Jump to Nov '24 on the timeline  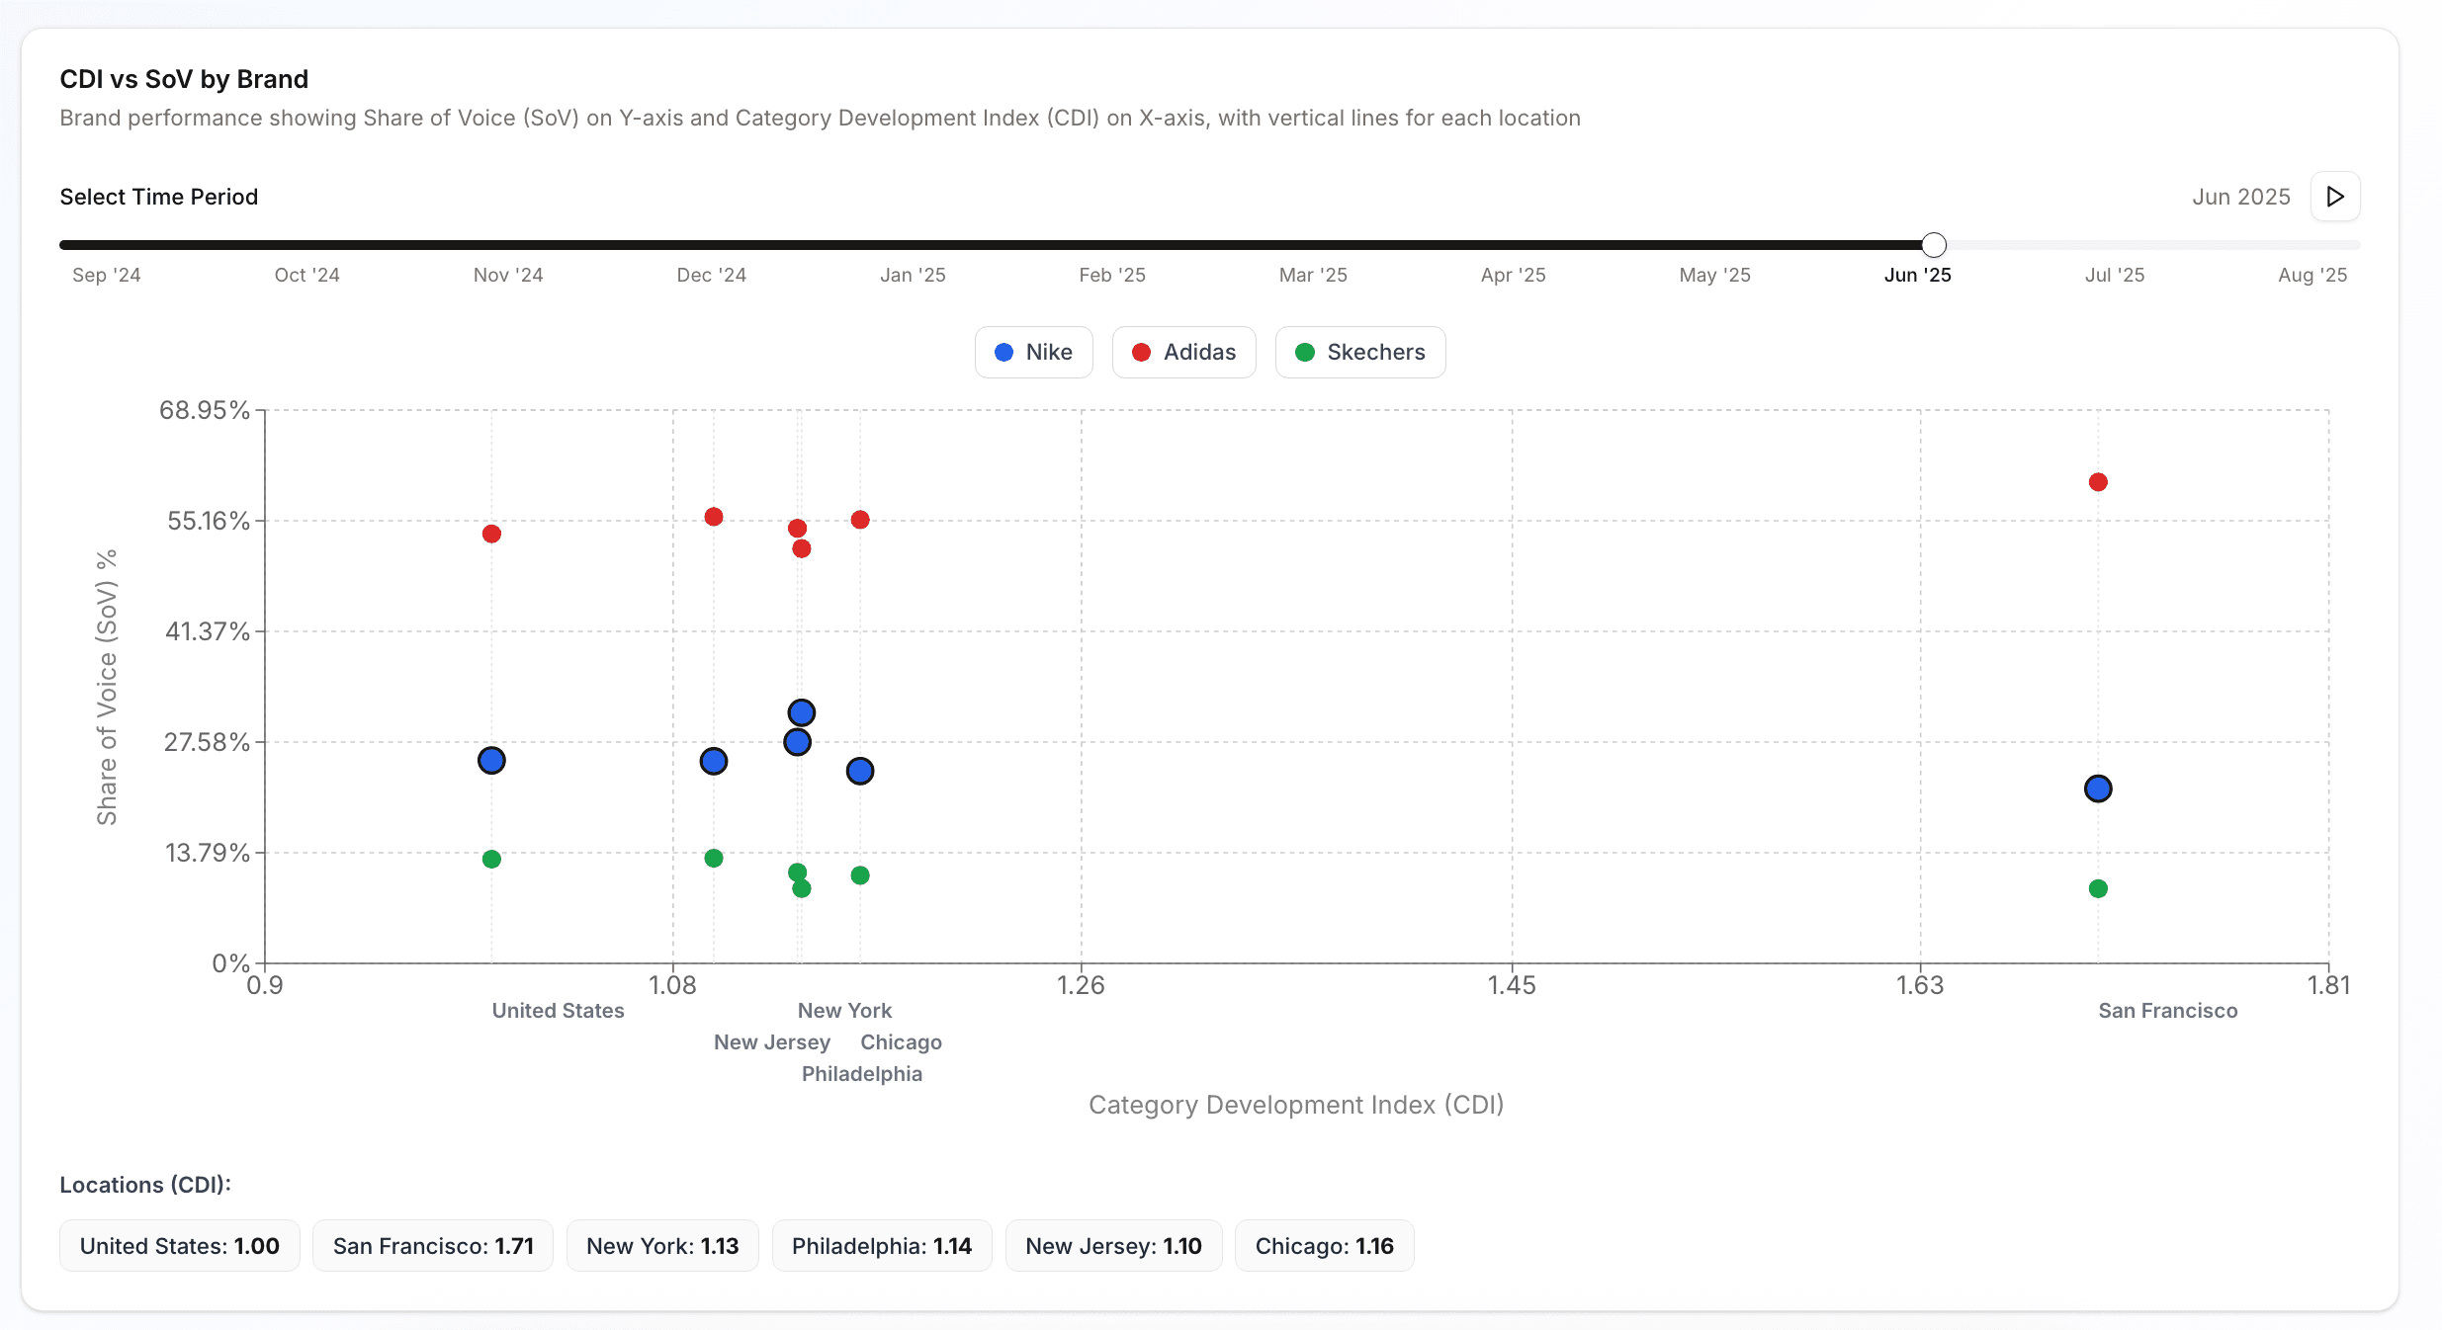click(x=508, y=275)
